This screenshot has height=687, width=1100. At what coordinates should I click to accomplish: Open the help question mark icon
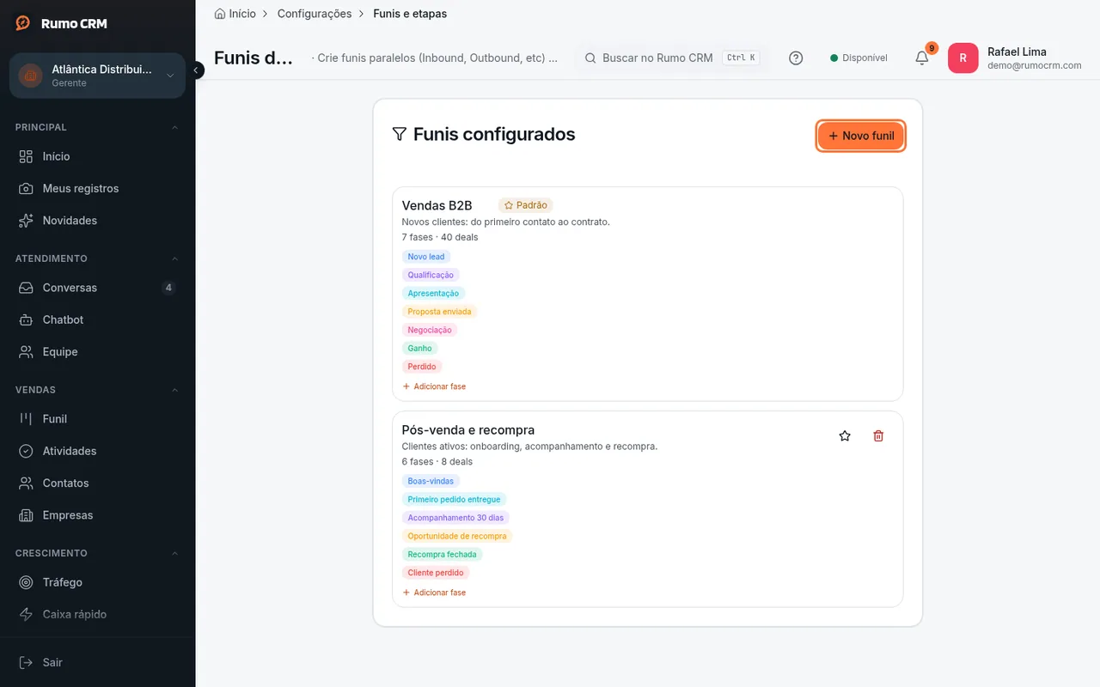[796, 58]
